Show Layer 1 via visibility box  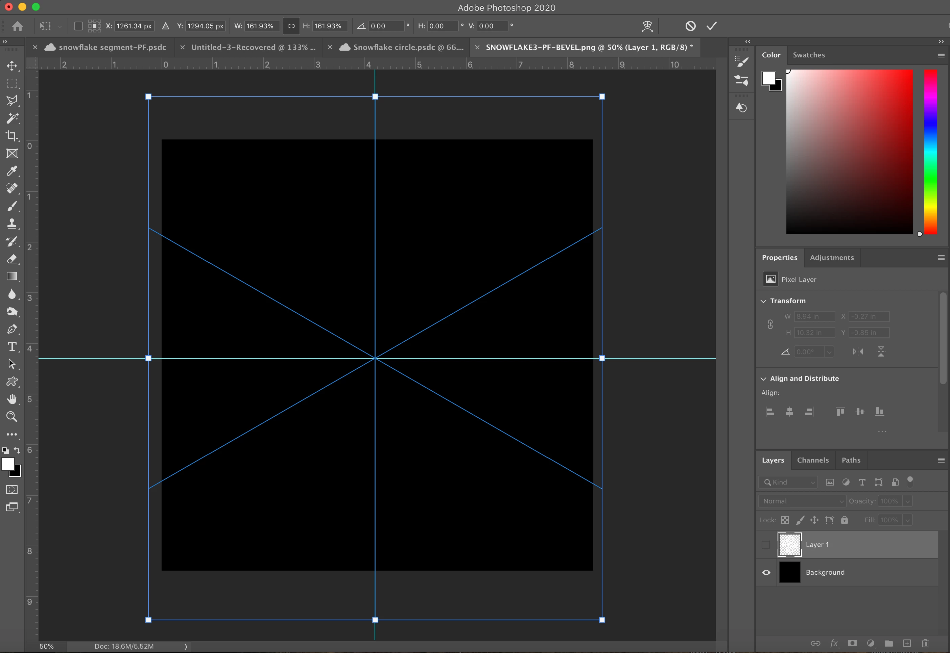tap(766, 545)
